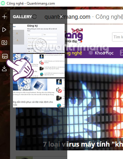Close the Gallery panel with X
This screenshot has height=159, width=123.
61,17
